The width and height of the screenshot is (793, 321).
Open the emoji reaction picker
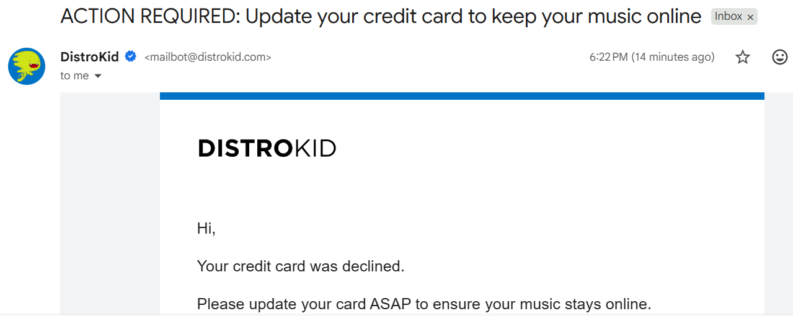(779, 58)
